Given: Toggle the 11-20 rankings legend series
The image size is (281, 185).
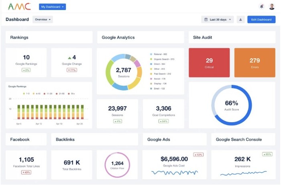Looking at the screenshot, I should [48, 94].
